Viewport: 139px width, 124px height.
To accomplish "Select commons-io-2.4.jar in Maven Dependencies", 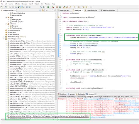I will click(x=16, y=45).
